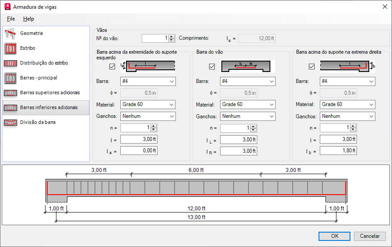
Task: Open Material dropdown in Barra do vão
Action: tap(248, 105)
